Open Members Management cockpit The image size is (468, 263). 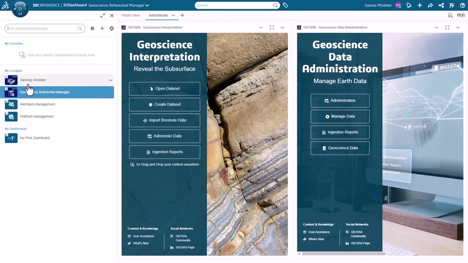57,104
